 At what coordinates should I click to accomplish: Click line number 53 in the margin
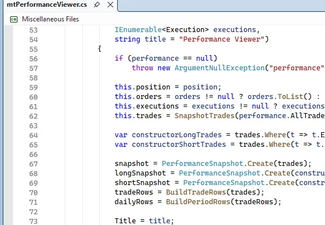click(x=33, y=30)
